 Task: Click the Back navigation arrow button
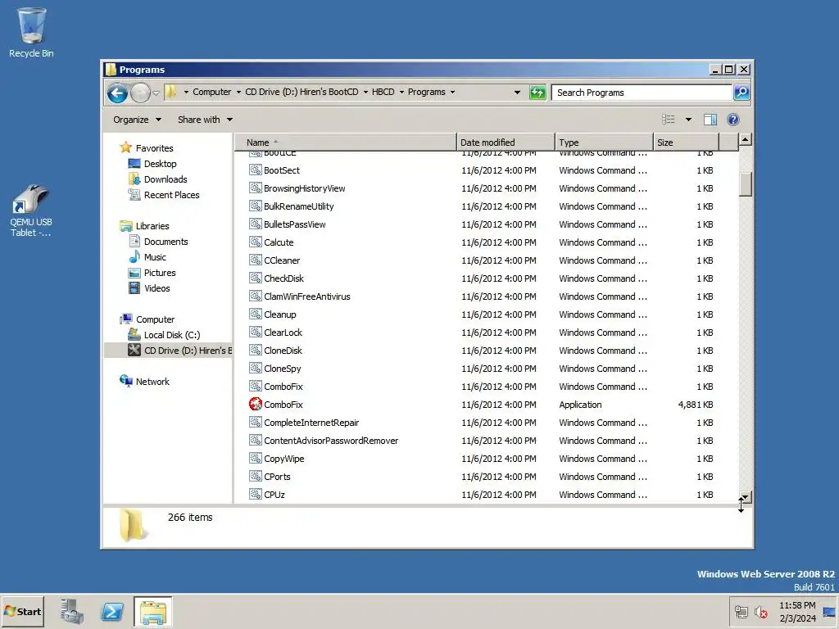point(117,93)
